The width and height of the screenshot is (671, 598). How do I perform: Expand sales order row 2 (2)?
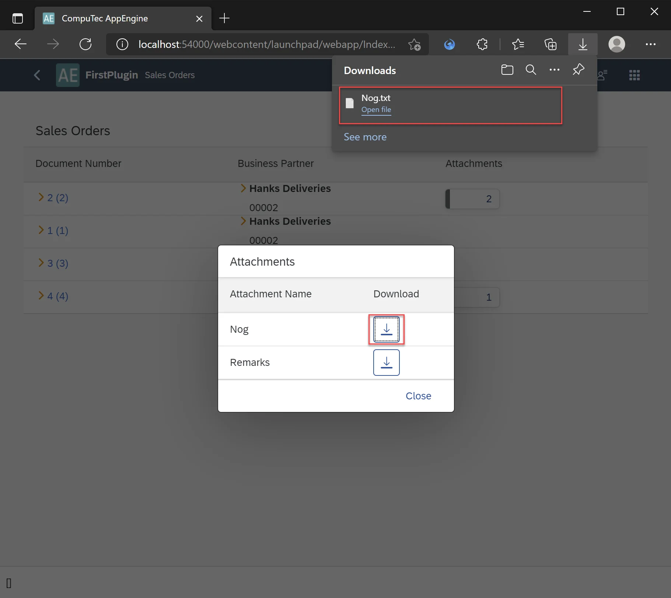[x=41, y=197]
